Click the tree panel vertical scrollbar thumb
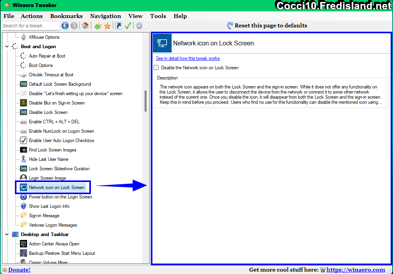The height and width of the screenshot is (274, 393). (145, 101)
